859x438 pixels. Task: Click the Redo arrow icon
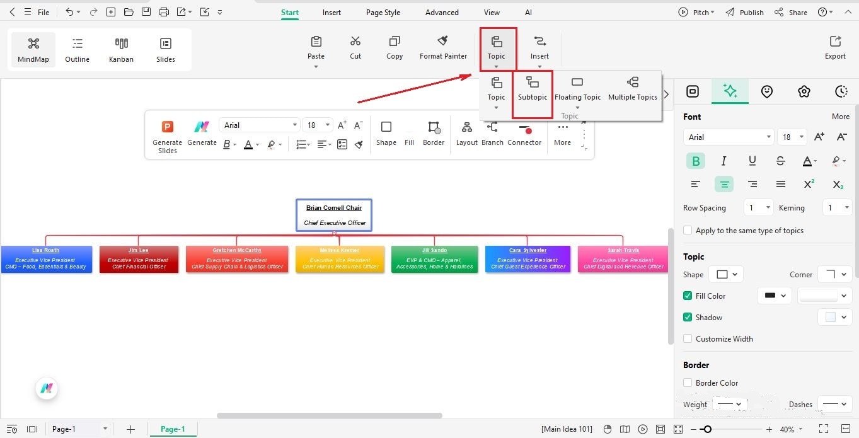[94, 12]
